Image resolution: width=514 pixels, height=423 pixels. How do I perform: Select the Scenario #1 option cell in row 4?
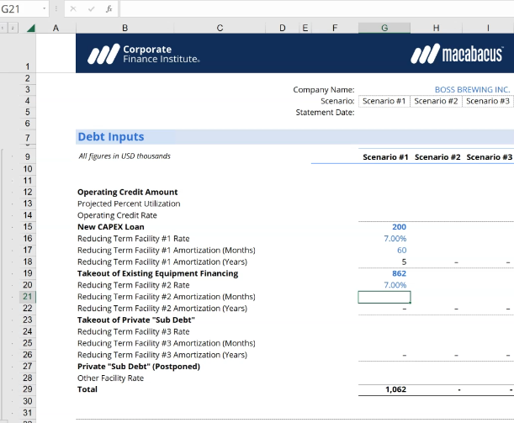[x=384, y=101]
